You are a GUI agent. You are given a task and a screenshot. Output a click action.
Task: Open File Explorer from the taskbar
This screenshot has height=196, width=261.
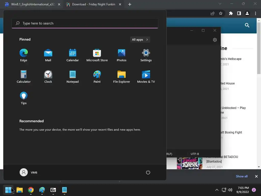point(19,190)
